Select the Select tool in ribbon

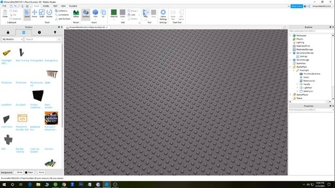tap(27, 14)
